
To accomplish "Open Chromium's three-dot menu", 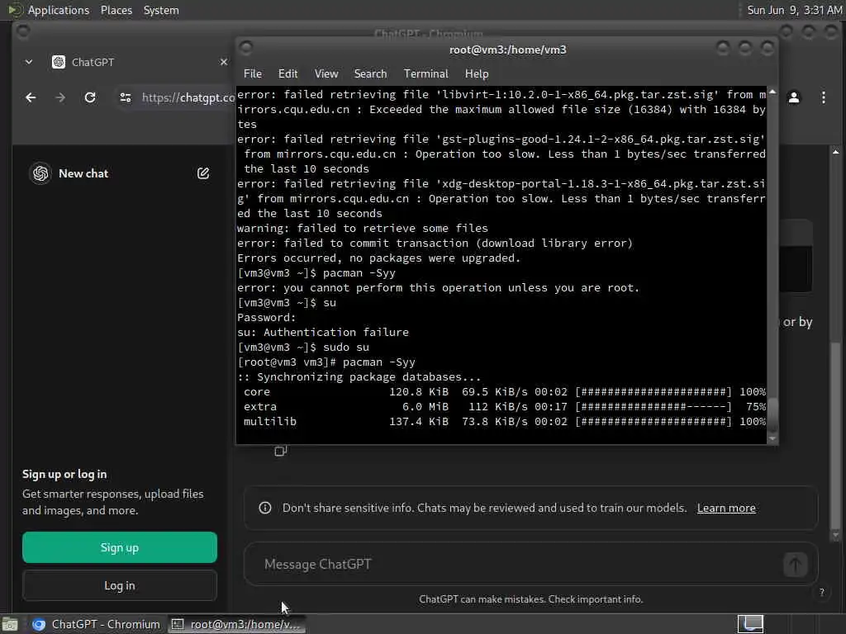I will (x=824, y=97).
